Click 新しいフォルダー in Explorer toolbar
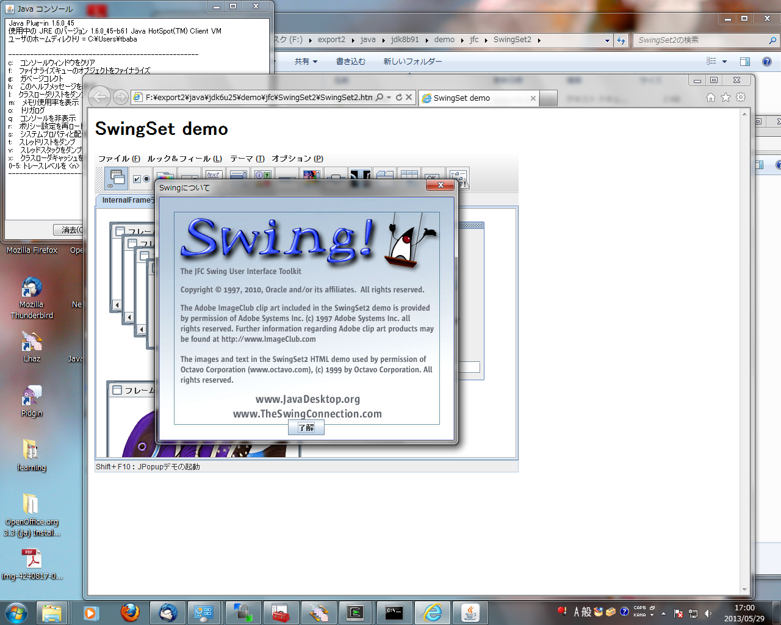781x625 pixels. pos(412,62)
